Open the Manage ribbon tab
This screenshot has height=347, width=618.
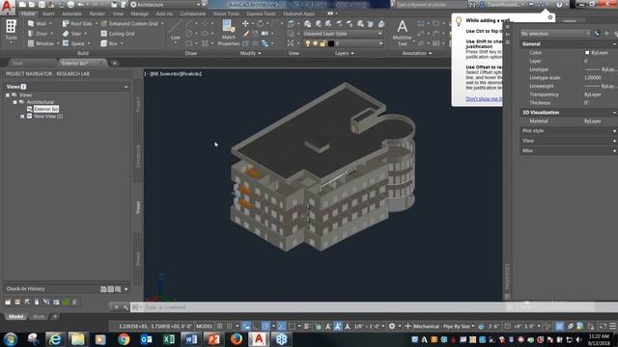click(x=139, y=13)
